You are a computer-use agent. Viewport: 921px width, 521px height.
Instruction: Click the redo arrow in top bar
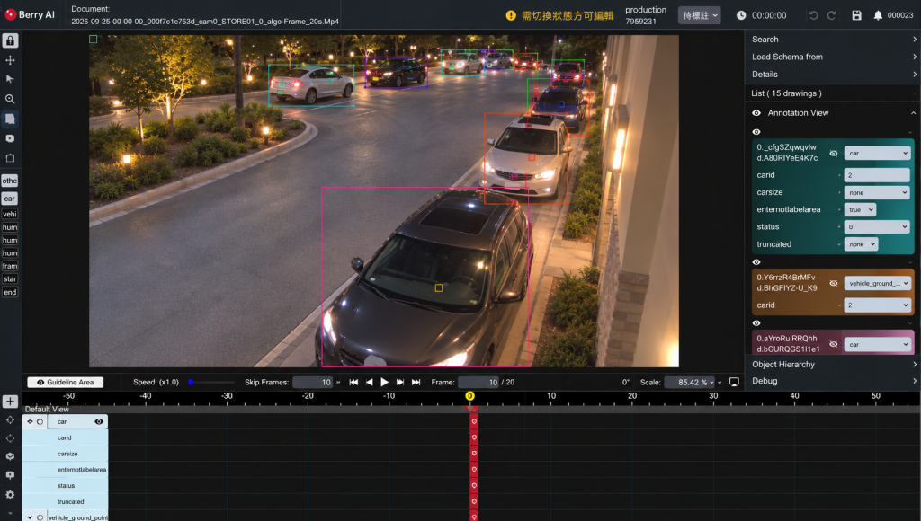pyautogui.click(x=832, y=15)
